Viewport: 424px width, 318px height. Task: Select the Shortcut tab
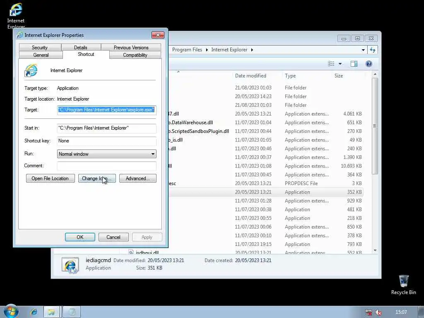click(x=86, y=54)
